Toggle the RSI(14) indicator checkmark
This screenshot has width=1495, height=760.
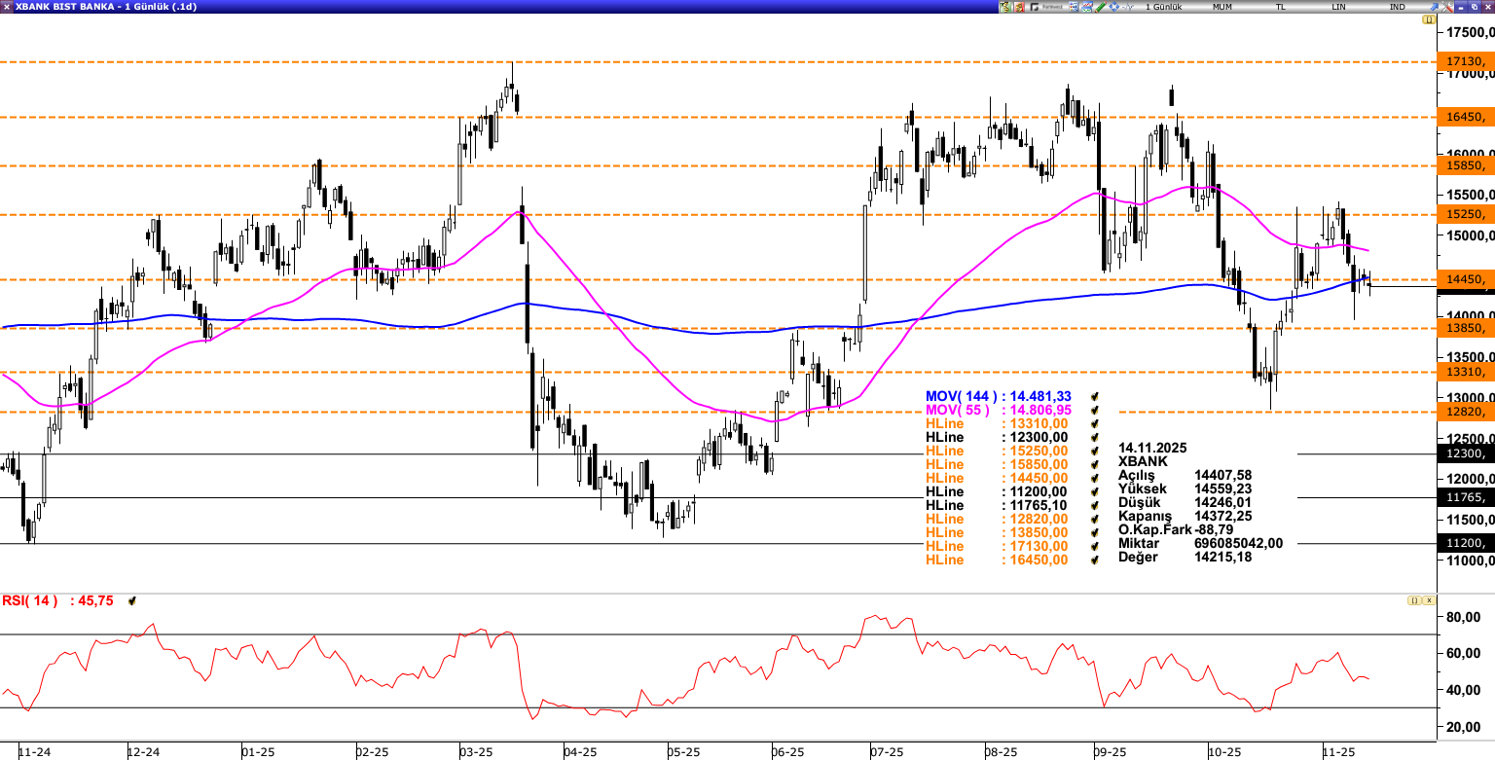click(x=132, y=601)
